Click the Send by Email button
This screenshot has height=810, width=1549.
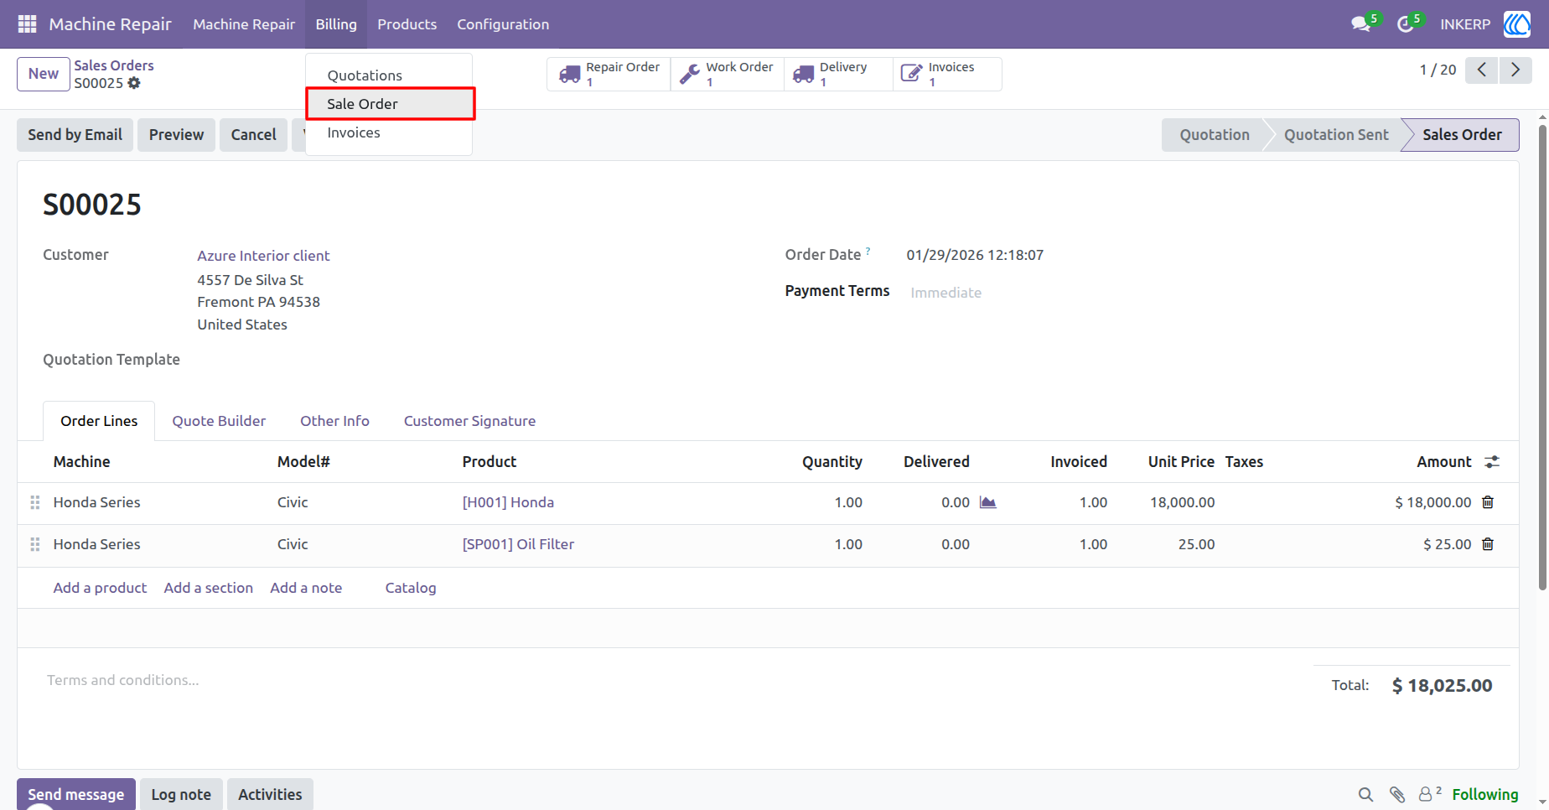coord(75,135)
